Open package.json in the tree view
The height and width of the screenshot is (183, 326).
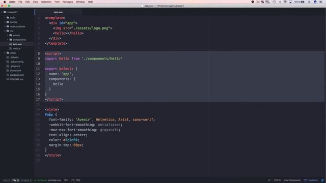[x=17, y=75]
